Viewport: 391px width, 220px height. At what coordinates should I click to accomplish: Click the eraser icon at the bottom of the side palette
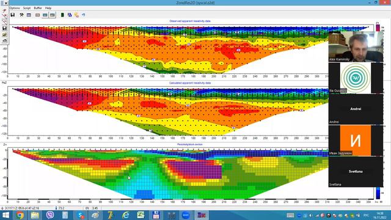point(4,40)
